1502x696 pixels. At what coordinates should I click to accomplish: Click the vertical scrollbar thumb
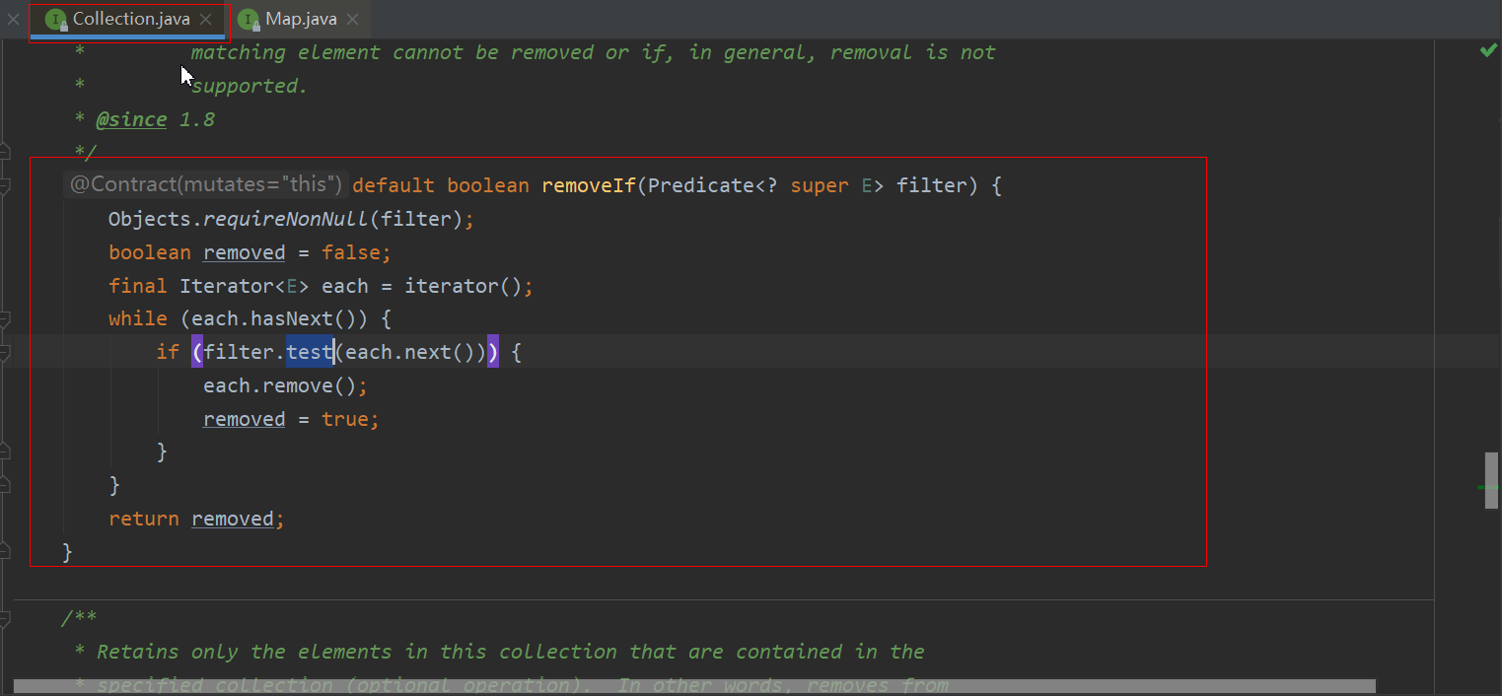point(1491,480)
